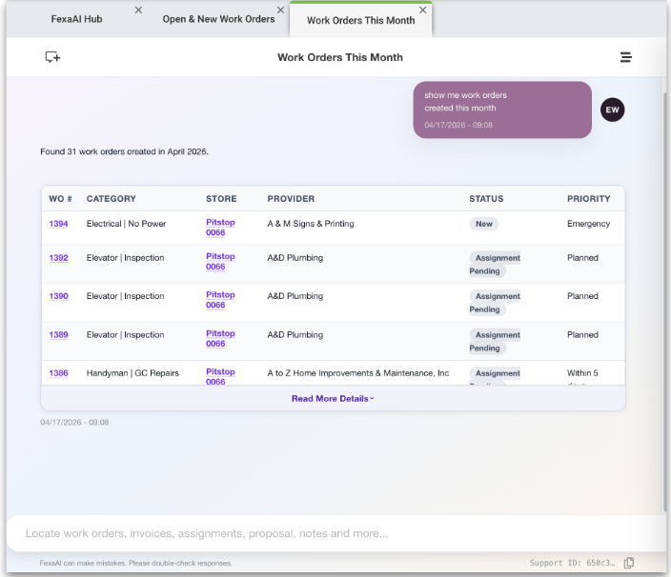The image size is (671, 577).
Task: Expand Read More Details
Action: [333, 398]
